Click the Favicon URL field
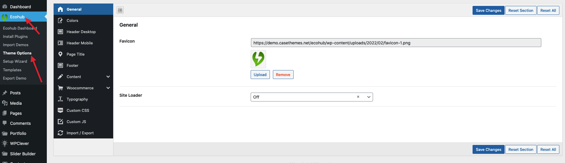Viewport: 565px width, 163px height. 396,43
